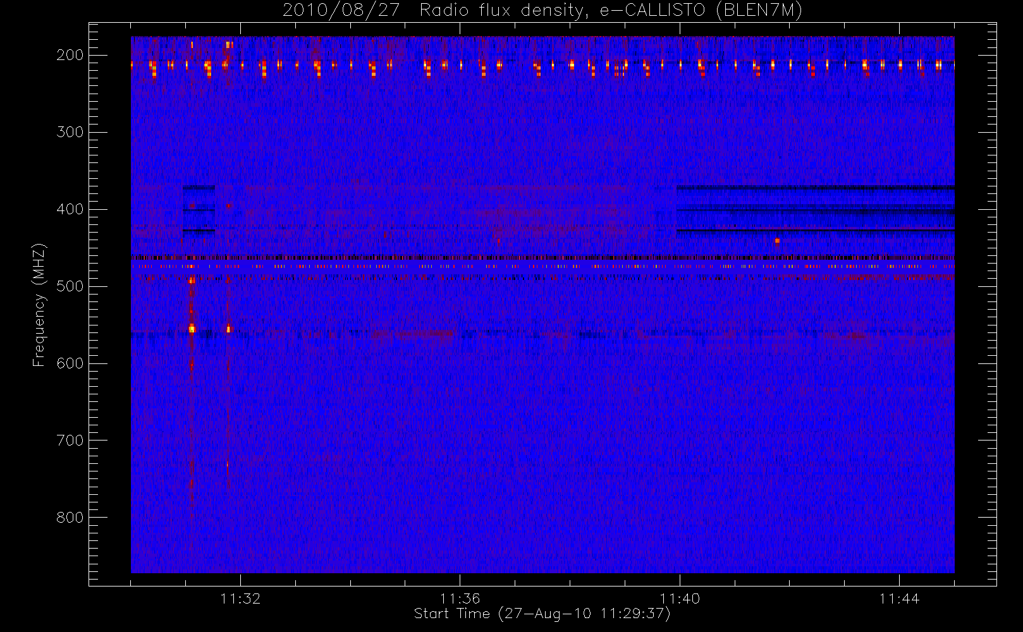This screenshot has height=632, width=1023.
Task: Click the 11:44 time tick label
Action: pos(899,599)
